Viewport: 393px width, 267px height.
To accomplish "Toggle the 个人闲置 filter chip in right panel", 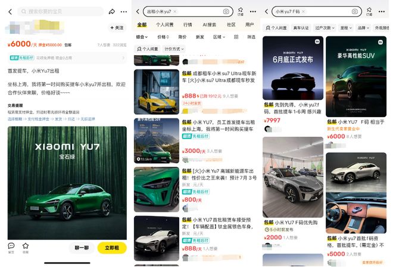I will pos(276,28).
